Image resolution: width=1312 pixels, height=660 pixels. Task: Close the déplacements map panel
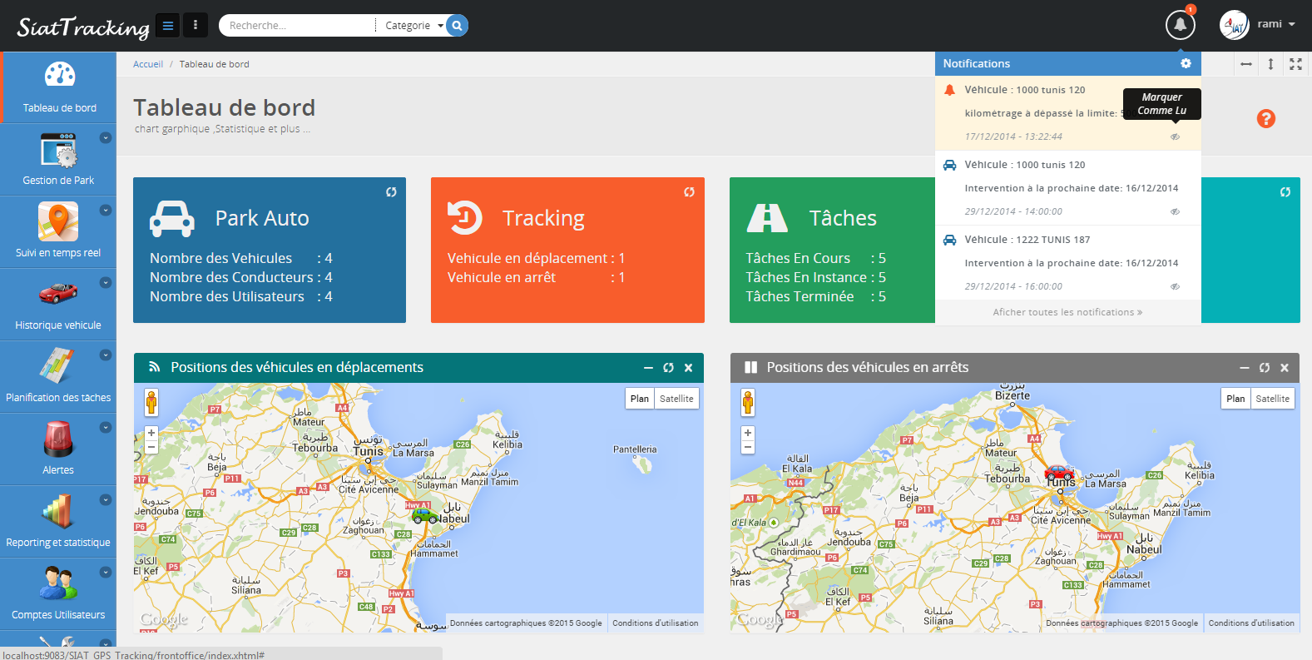tap(688, 368)
